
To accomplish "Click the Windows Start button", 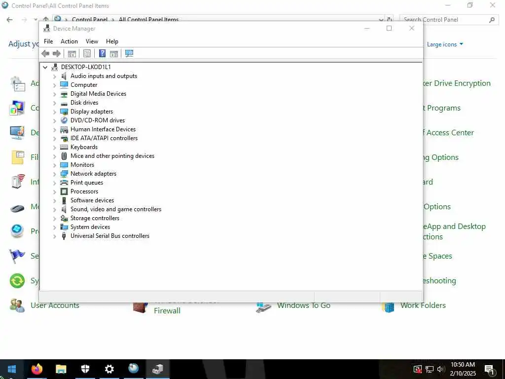I will 12,369.
